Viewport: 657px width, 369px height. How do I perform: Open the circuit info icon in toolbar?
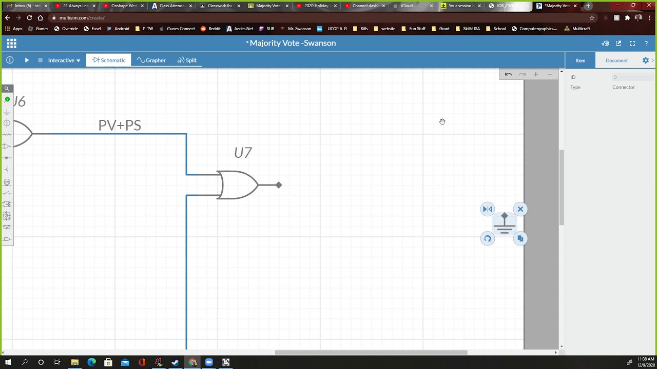point(10,60)
